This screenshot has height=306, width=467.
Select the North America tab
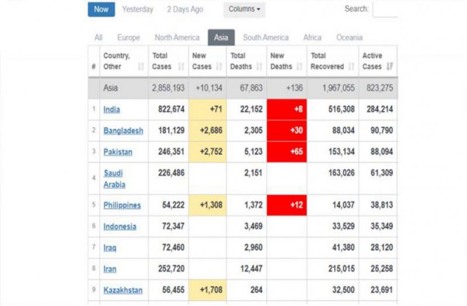tap(177, 38)
